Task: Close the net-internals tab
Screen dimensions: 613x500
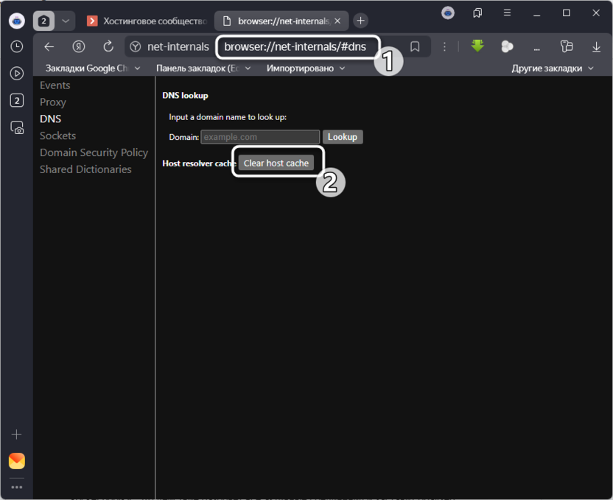Action: (x=337, y=21)
